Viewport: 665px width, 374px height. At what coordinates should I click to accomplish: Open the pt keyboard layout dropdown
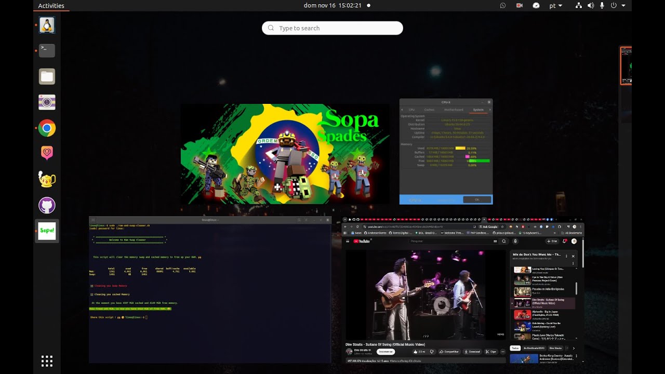[x=555, y=6]
